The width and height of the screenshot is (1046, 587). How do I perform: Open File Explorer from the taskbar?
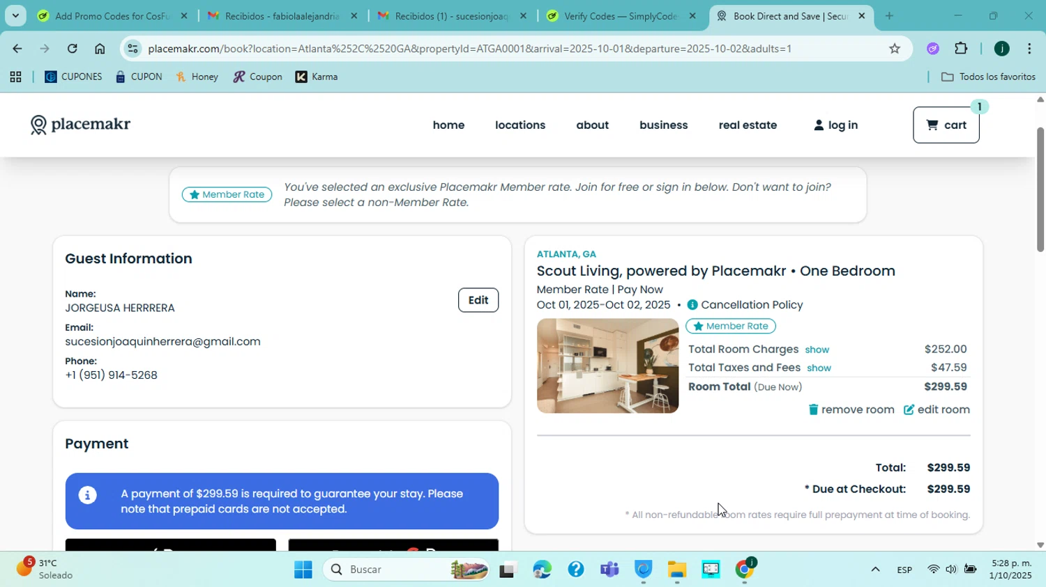point(677,570)
